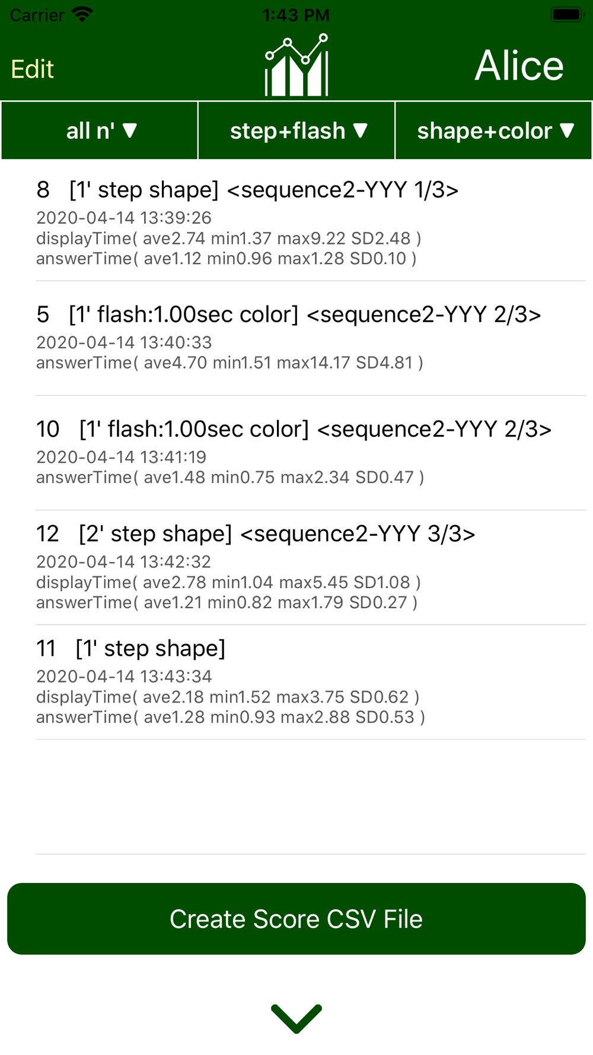The width and height of the screenshot is (593, 1055).
Task: Tap the Alice user name
Action: (x=519, y=65)
